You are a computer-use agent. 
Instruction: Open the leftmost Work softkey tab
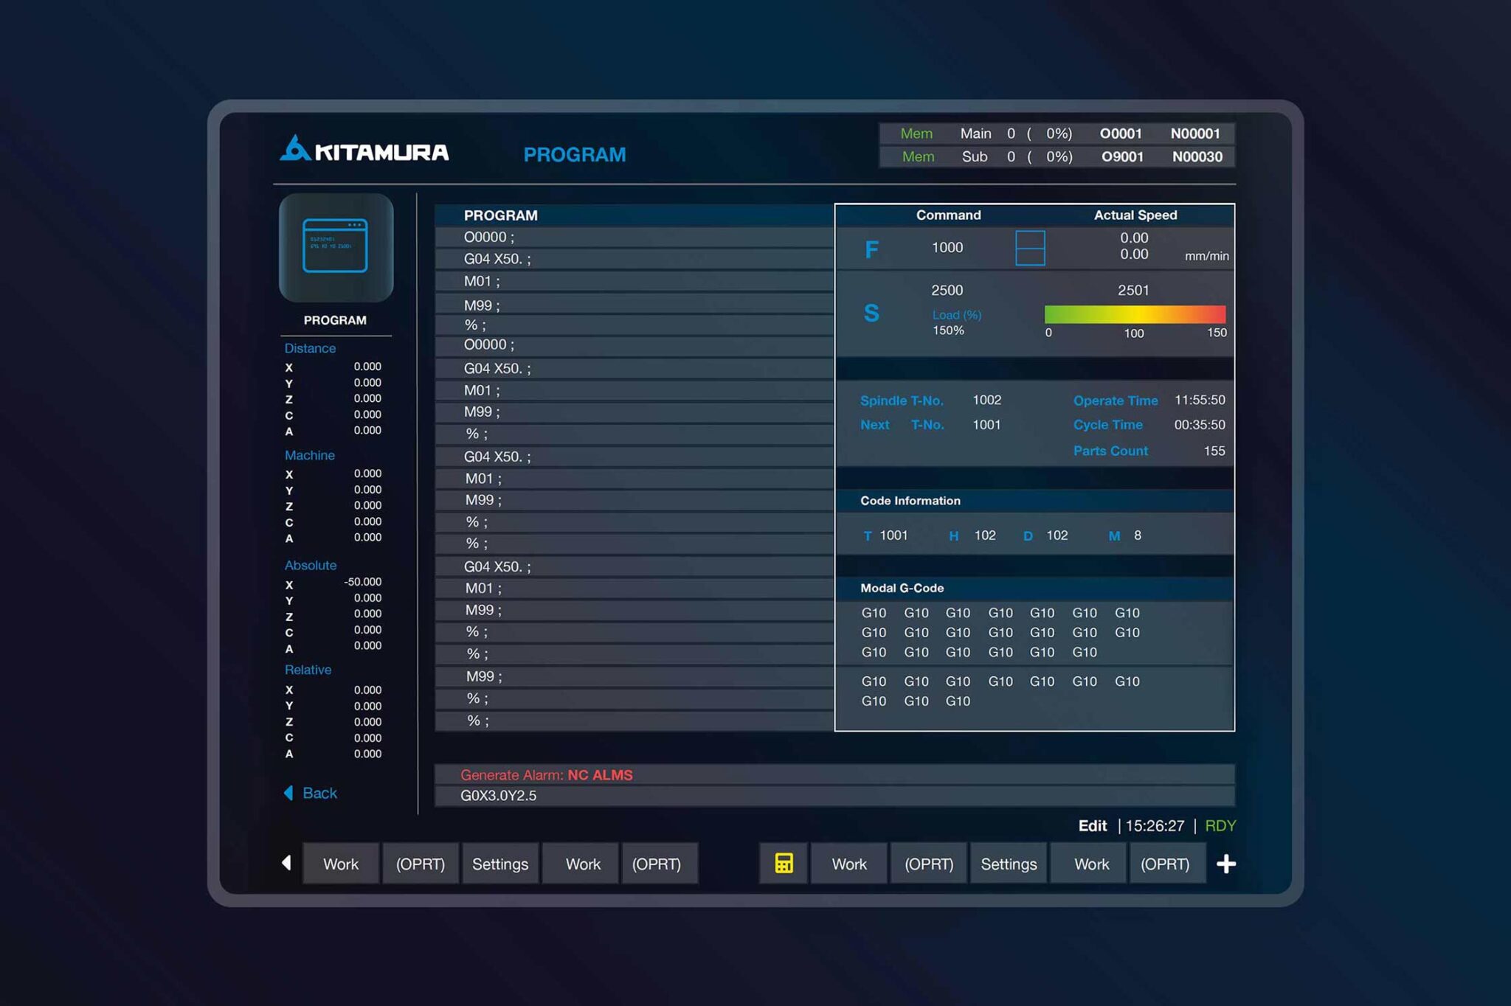340,864
